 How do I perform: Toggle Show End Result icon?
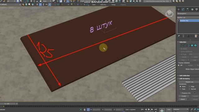[183, 36]
